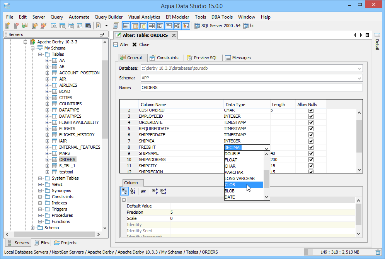The image size is (385, 259).
Task: Click the floppy disk icon beside Alter
Action: [x=116, y=45]
